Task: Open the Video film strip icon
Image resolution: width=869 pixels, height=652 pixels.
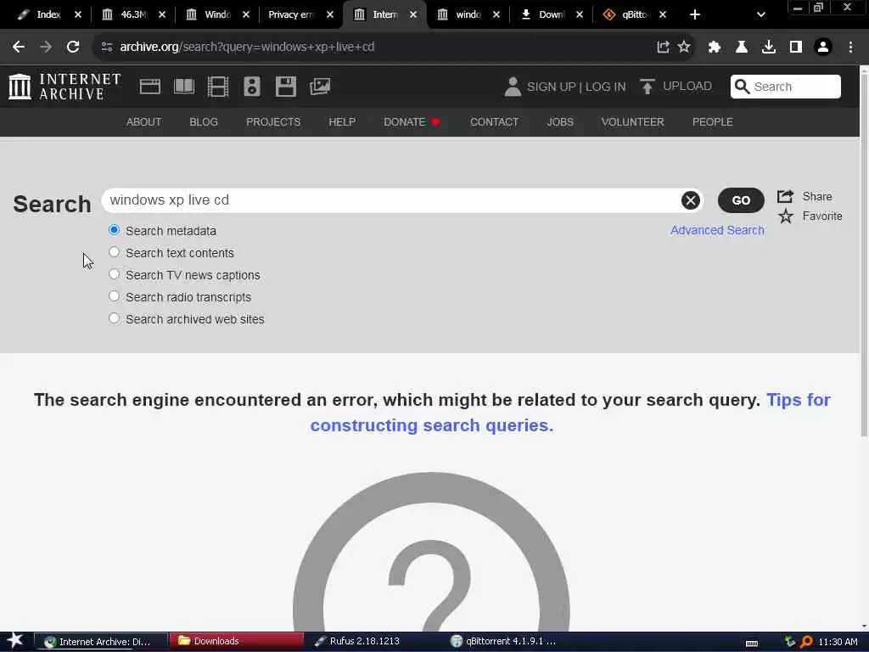Action: click(x=218, y=87)
